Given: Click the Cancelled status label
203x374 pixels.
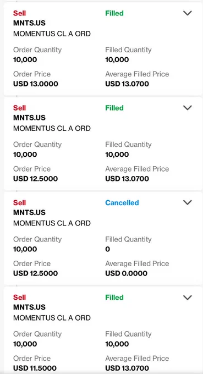Looking at the screenshot, I should pyautogui.click(x=122, y=203).
